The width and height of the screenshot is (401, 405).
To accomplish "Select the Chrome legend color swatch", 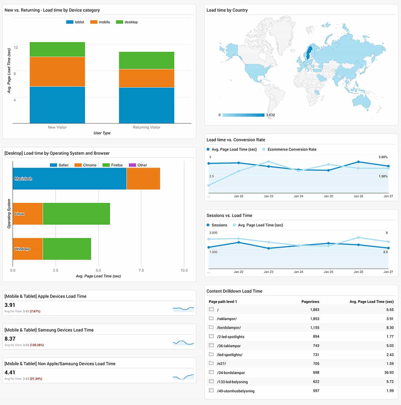I will [x=78, y=165].
